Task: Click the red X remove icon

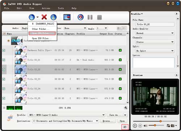Action: [x=44, y=17]
